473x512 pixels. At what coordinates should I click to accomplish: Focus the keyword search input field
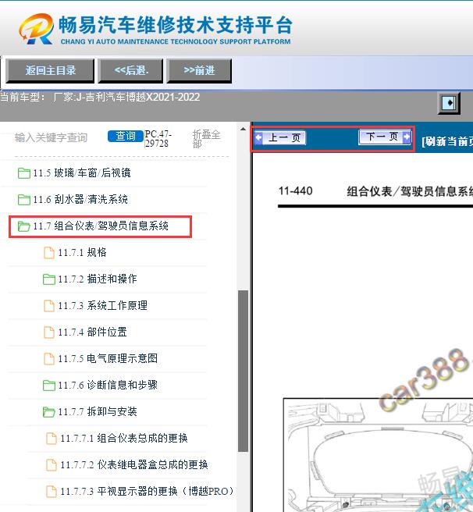click(x=52, y=137)
